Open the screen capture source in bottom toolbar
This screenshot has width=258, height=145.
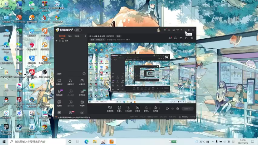coord(110,109)
